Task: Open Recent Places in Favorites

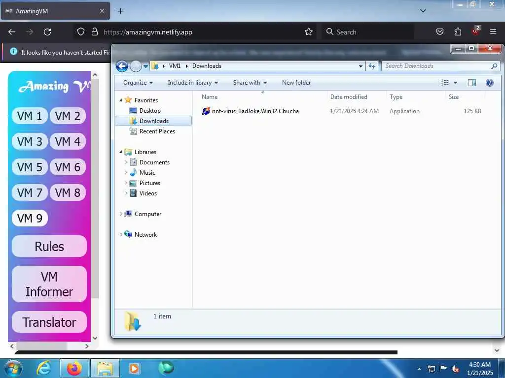Action: point(157,131)
